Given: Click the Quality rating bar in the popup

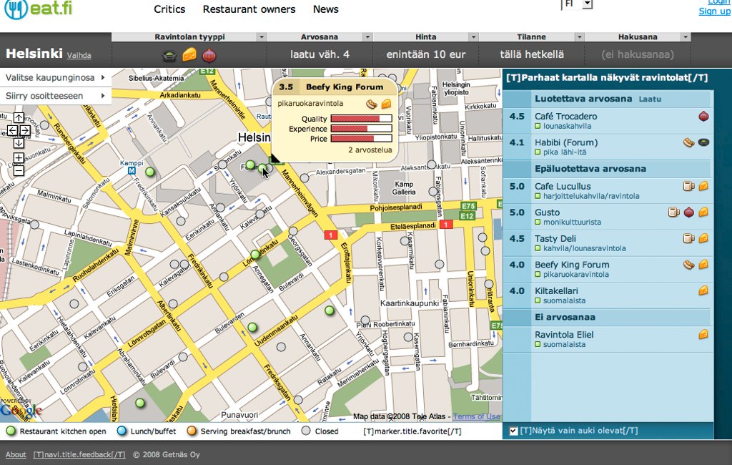Looking at the screenshot, I should click(x=361, y=119).
